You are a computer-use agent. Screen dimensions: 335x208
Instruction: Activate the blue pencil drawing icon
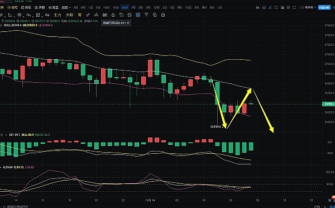pos(270,7)
